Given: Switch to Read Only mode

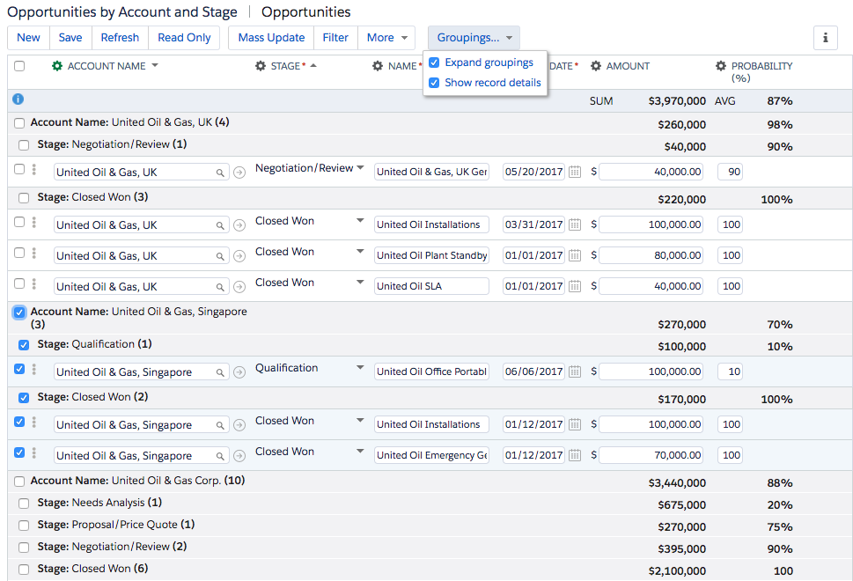Looking at the screenshot, I should click(x=184, y=38).
